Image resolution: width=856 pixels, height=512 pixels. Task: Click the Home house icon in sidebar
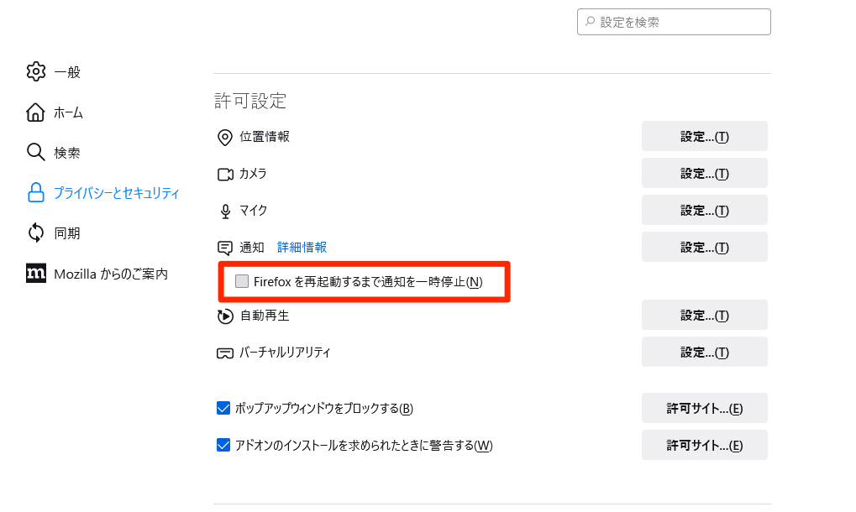click(36, 112)
